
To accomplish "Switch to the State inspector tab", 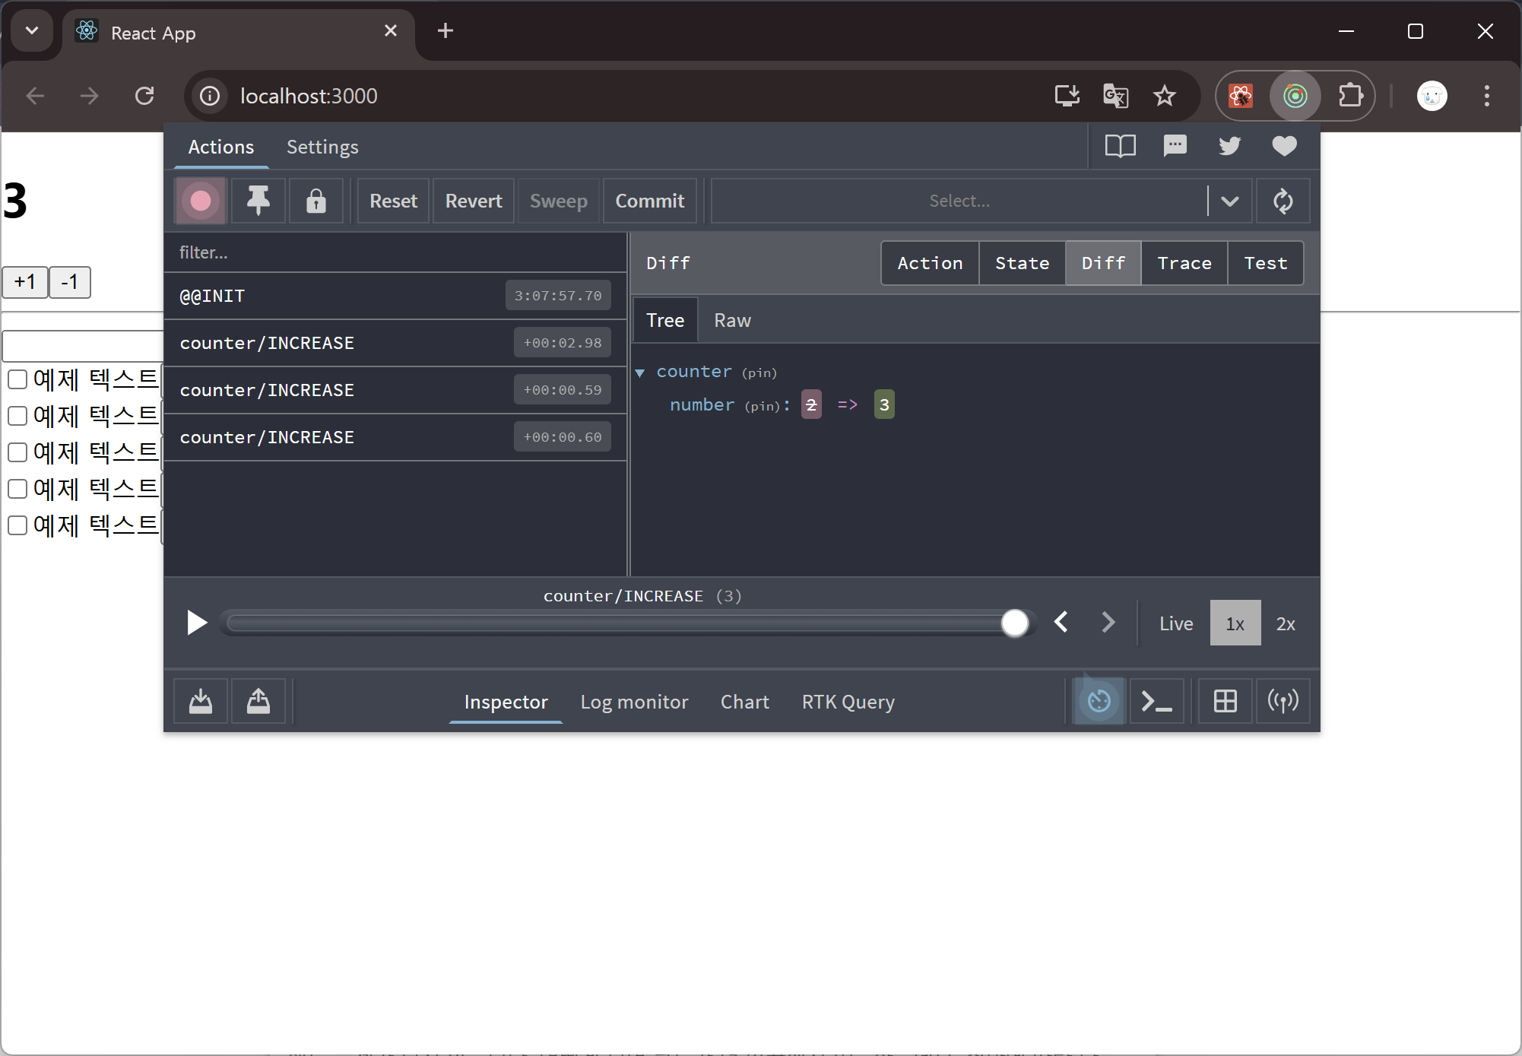I will (x=1022, y=263).
